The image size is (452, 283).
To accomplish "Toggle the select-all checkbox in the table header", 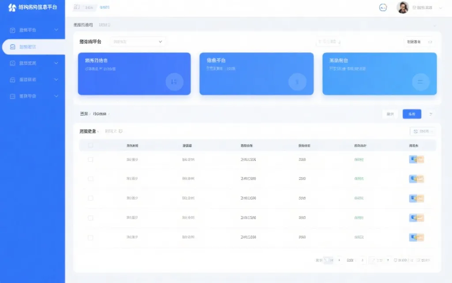I will pos(90,145).
